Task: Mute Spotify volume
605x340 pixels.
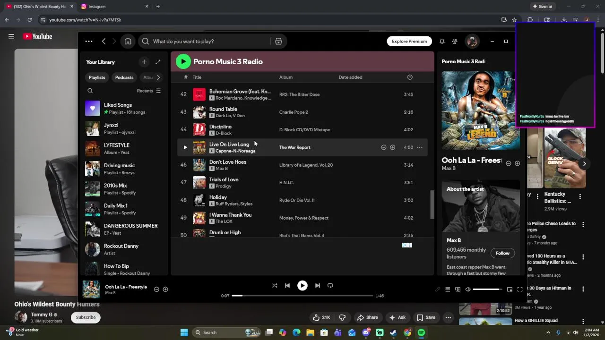Action: coord(468,289)
